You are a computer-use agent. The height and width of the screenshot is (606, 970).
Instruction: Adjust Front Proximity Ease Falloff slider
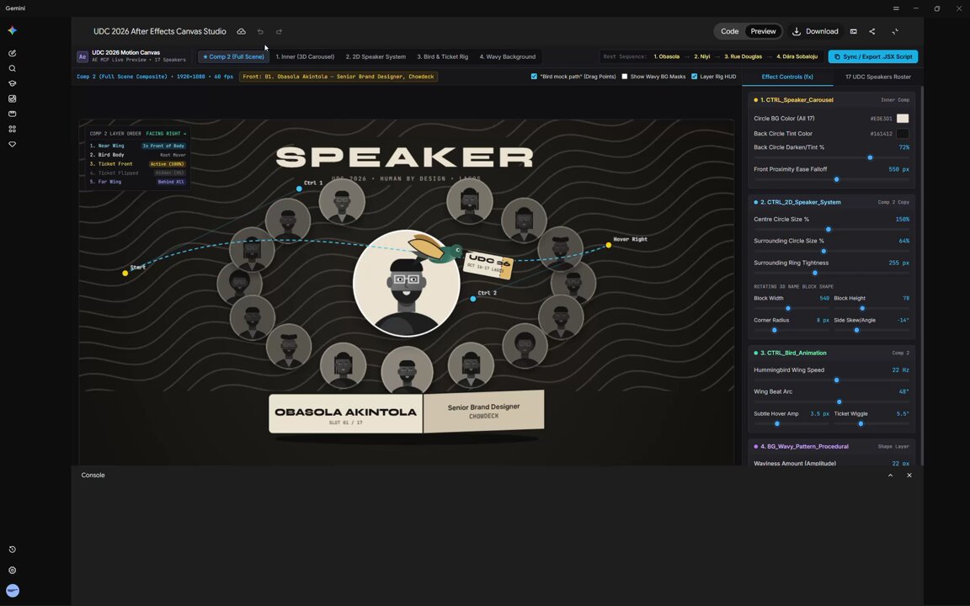pos(831,179)
